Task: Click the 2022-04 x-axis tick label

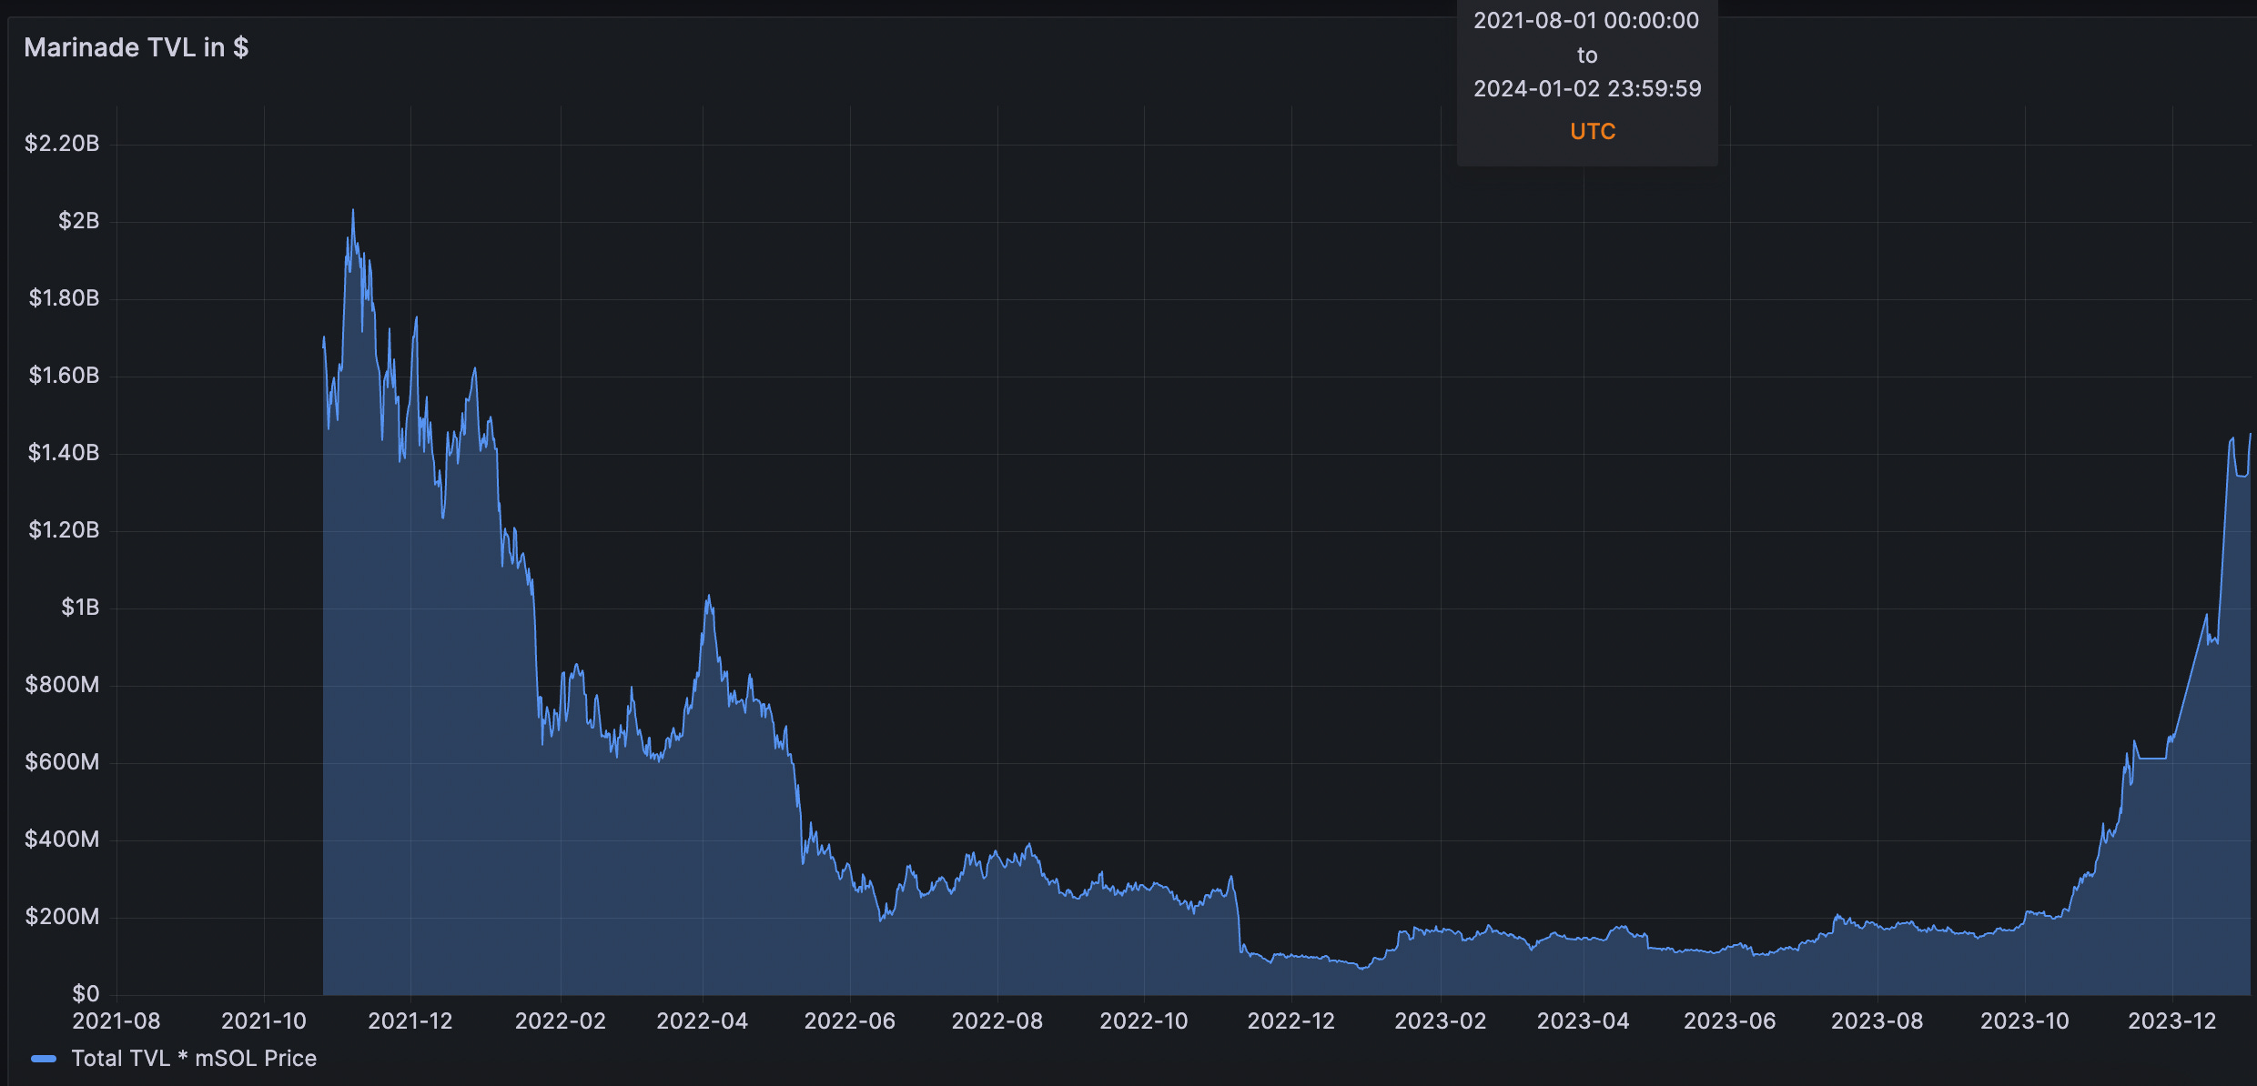Action: pyautogui.click(x=702, y=1021)
